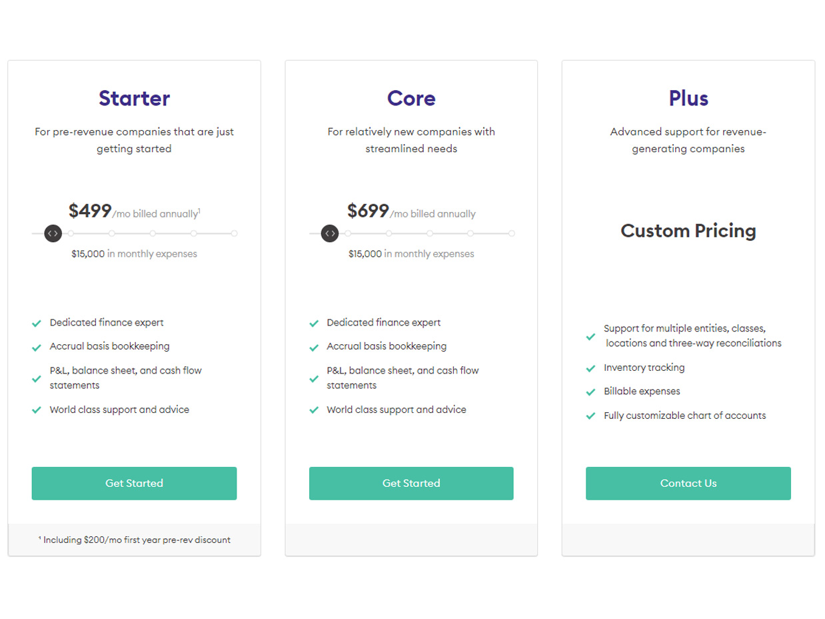Click checkmark beside Fully customizable chart of accounts

(x=590, y=416)
